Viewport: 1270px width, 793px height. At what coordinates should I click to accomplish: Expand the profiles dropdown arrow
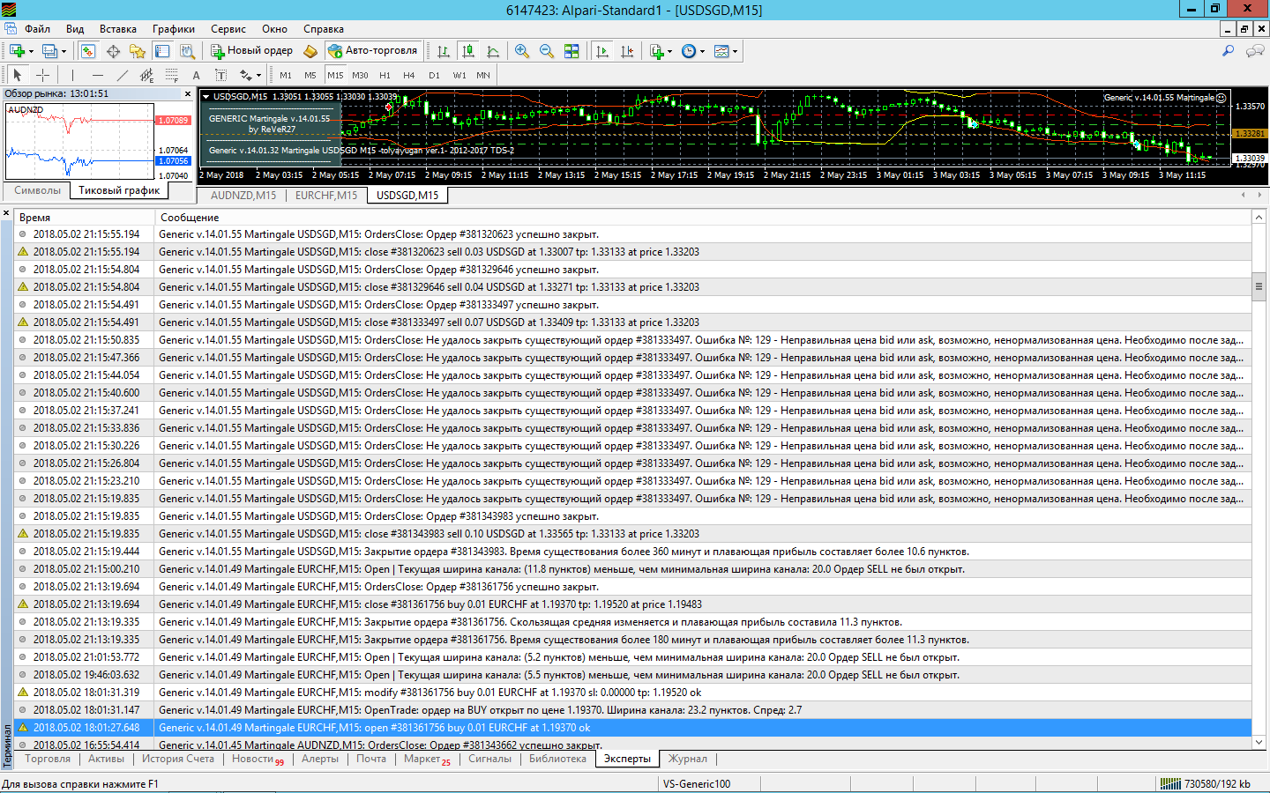coord(64,51)
